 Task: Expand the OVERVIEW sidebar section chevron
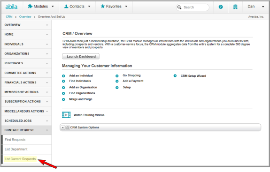47,25
